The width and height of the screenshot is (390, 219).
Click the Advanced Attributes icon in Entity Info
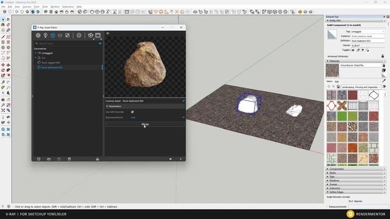coord(383,57)
